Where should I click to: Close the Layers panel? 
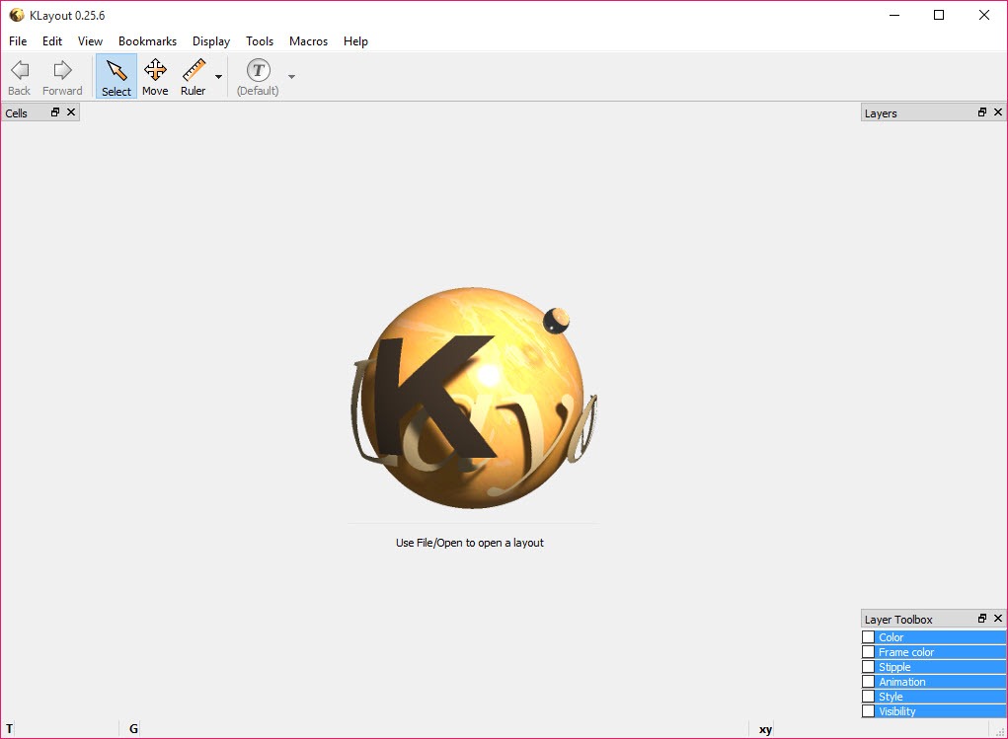click(998, 111)
